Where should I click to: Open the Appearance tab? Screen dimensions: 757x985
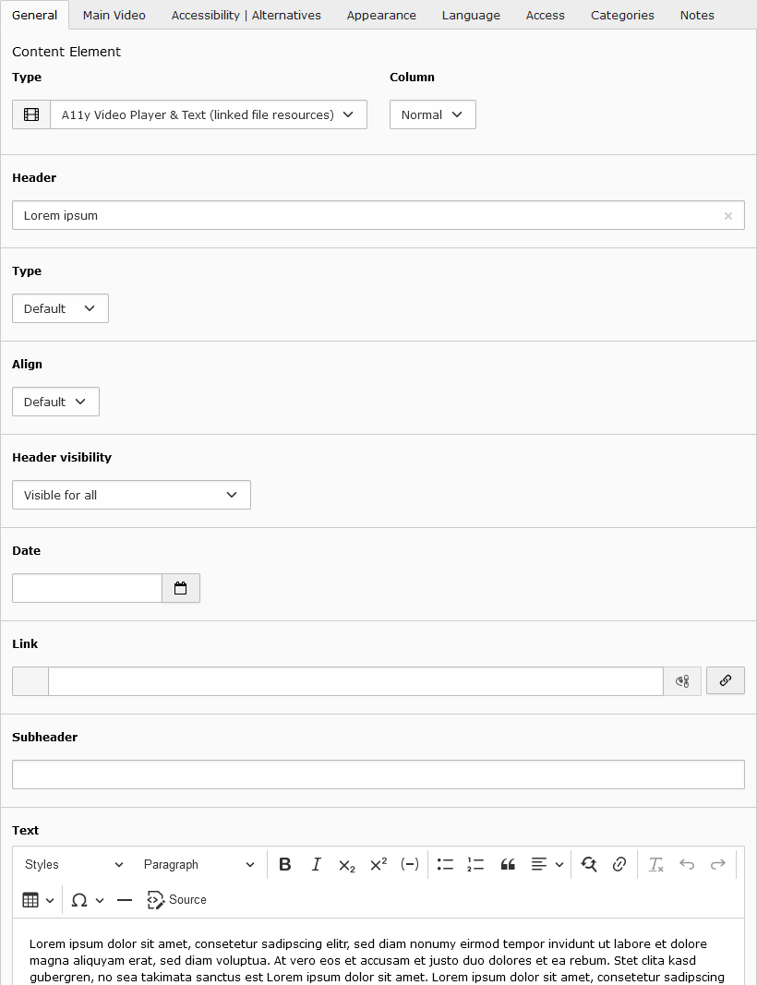(381, 15)
